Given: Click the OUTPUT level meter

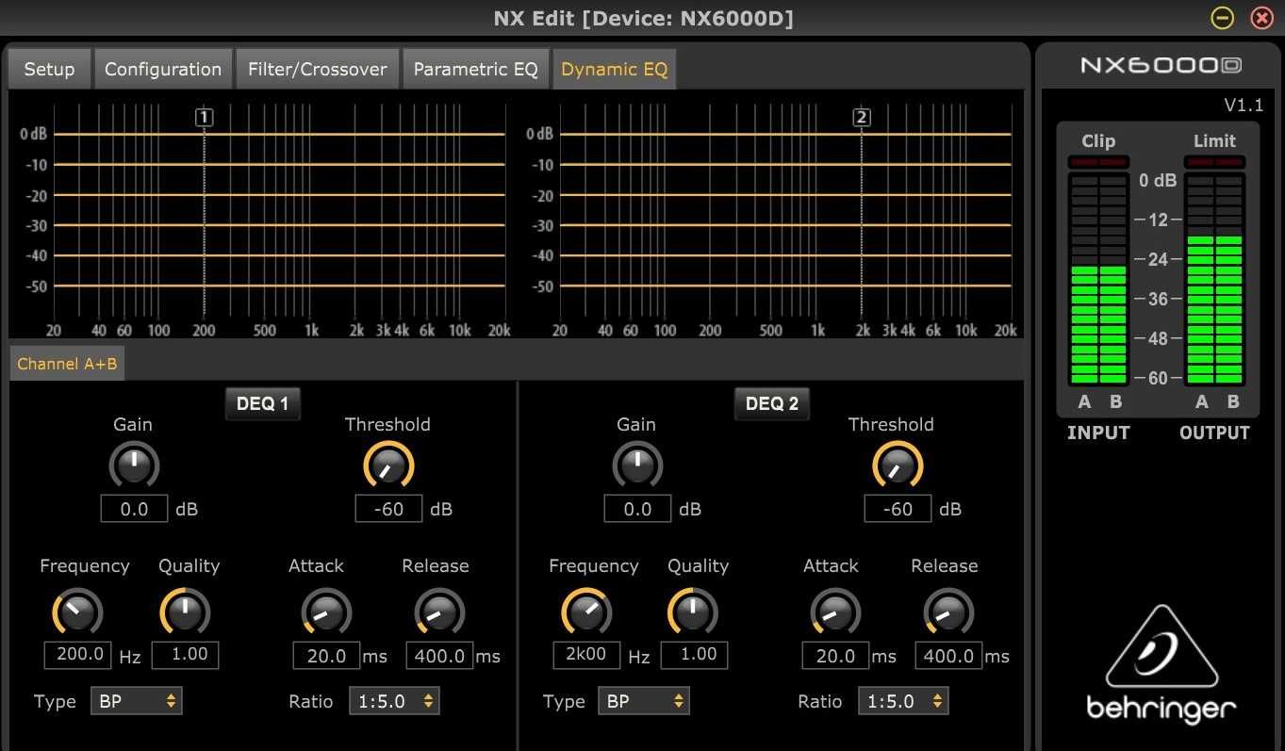Looking at the screenshot, I should tap(1214, 279).
